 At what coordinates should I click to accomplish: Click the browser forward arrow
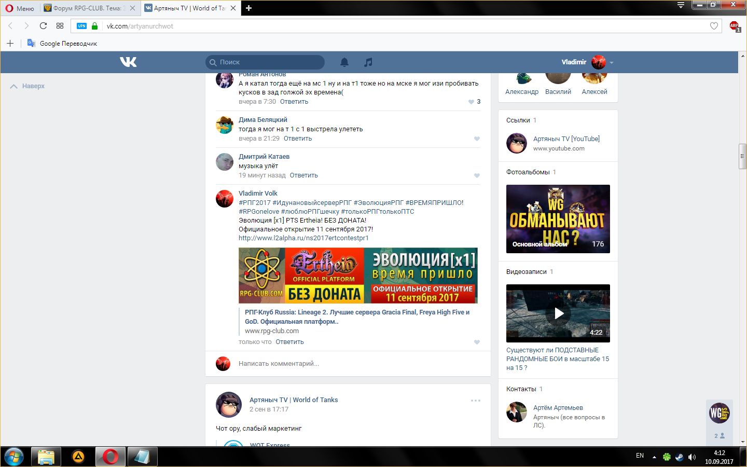pyautogui.click(x=26, y=26)
